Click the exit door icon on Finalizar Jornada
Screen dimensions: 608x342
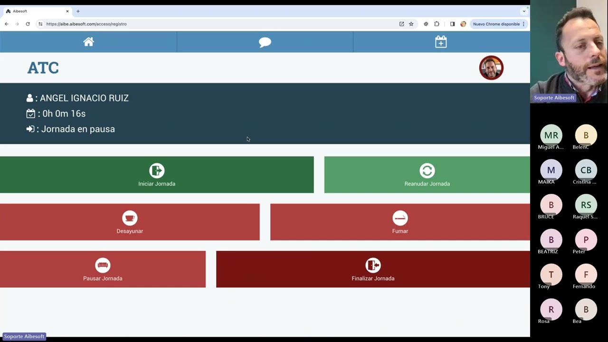tap(373, 265)
